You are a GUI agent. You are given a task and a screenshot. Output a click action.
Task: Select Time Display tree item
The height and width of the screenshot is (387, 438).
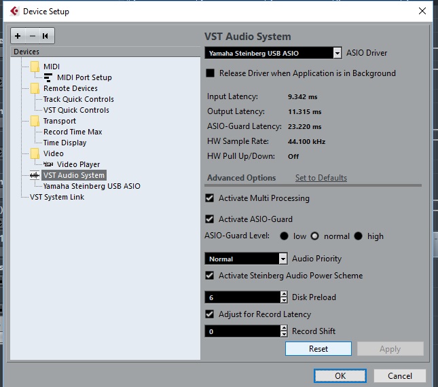pos(65,143)
